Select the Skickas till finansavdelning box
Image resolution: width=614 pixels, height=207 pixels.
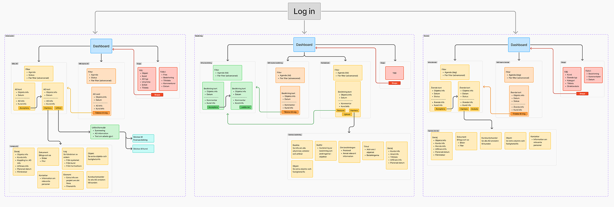(x=143, y=138)
